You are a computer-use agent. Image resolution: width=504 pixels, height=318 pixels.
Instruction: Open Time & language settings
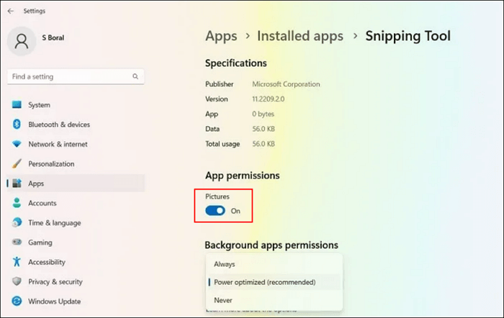(54, 223)
